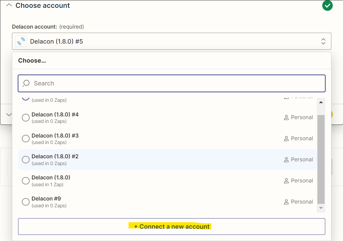This screenshot has height=241, width=343.
Task: Focus the Search accounts field
Action: pos(171,83)
